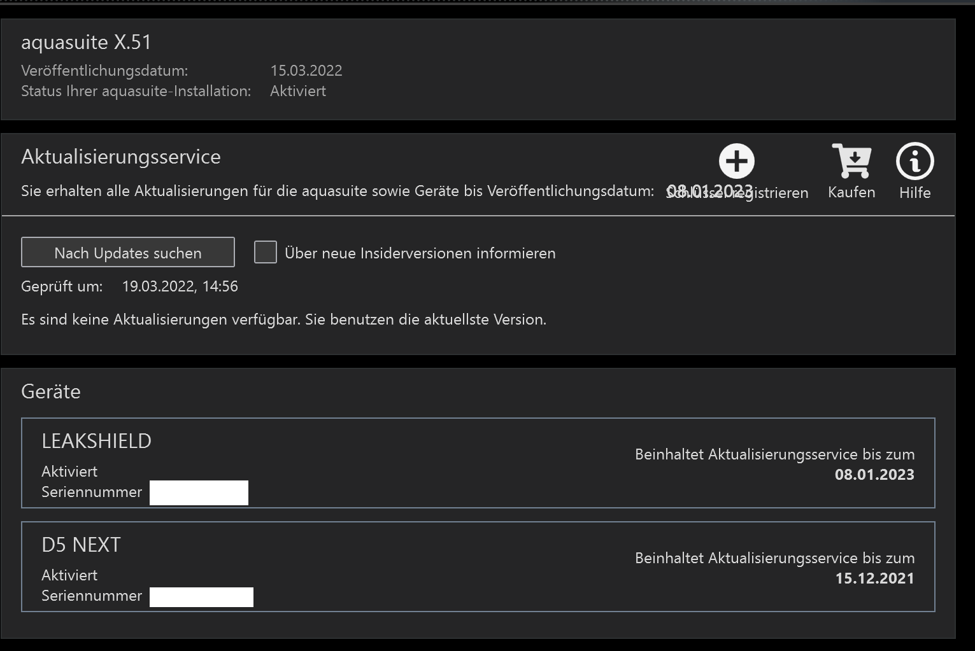This screenshot has width=975, height=651.
Task: Click the Seriennummer label in the D5 NEXT card
Action: click(x=92, y=596)
